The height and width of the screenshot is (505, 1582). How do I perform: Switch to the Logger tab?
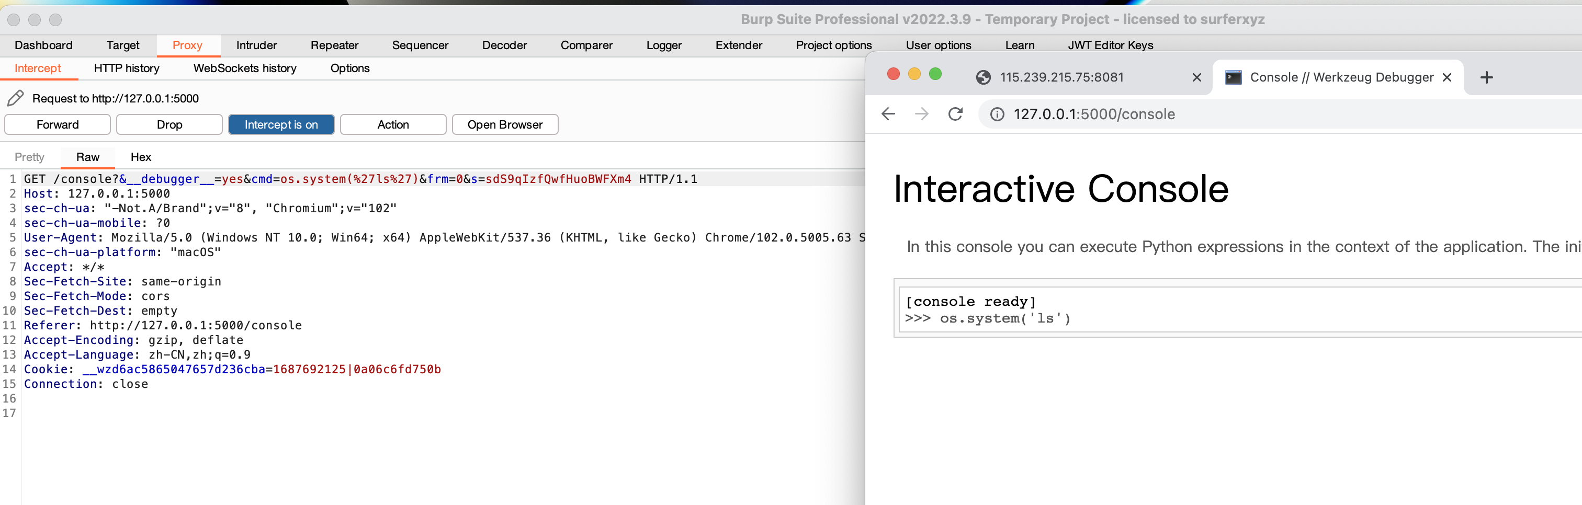pyautogui.click(x=664, y=45)
